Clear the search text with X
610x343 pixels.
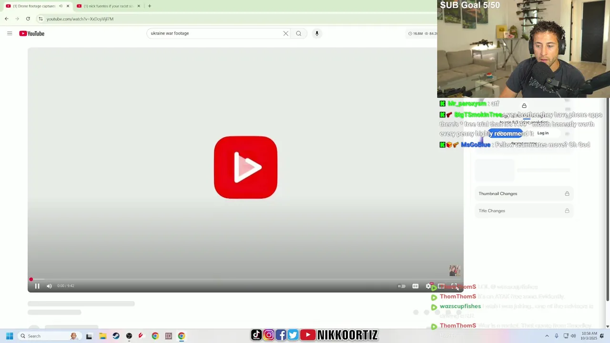click(x=285, y=33)
